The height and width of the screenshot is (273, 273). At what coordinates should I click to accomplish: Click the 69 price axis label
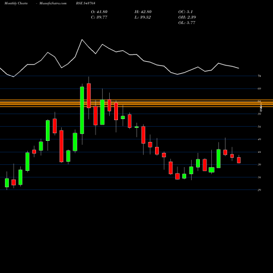click(x=259, y=88)
